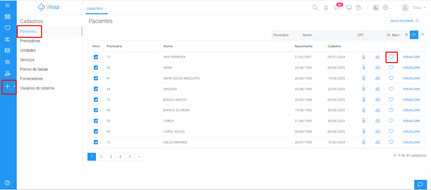The width and height of the screenshot is (431, 190).
Task: Click the reports bar chart icon
Action: pyautogui.click(x=376, y=8)
